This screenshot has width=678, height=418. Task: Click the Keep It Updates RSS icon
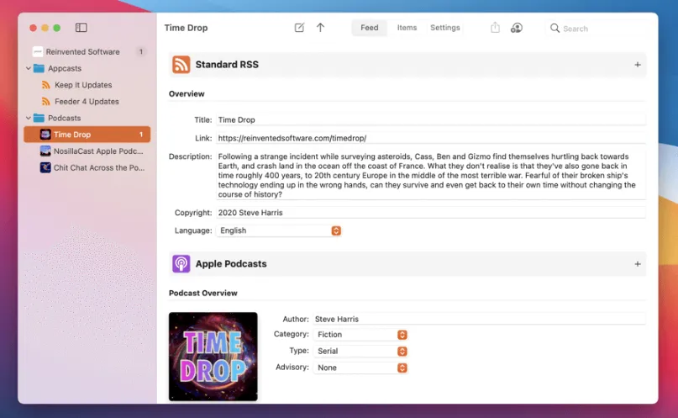[x=46, y=85]
